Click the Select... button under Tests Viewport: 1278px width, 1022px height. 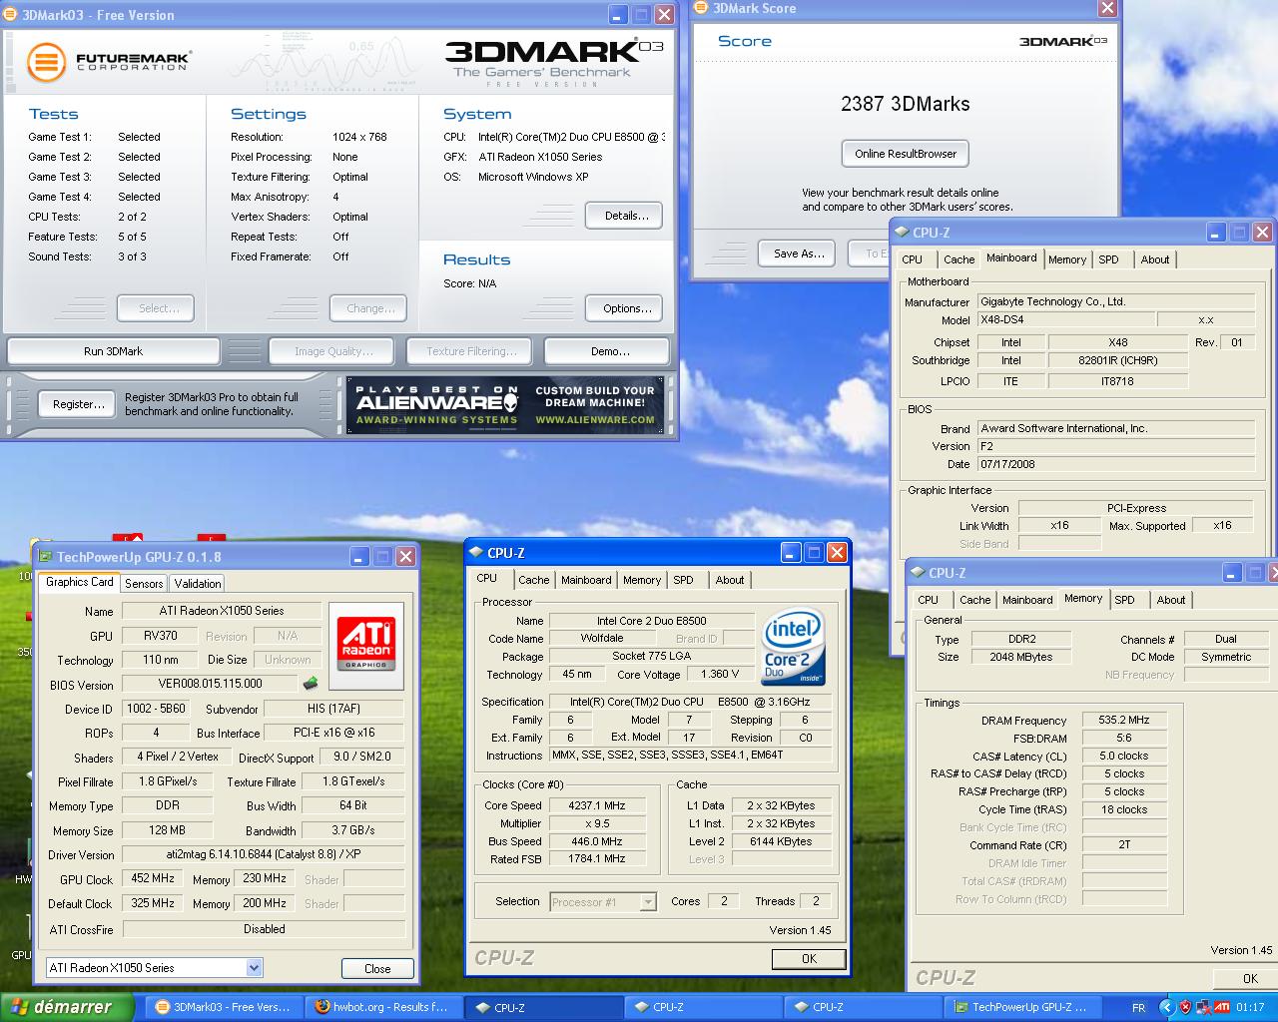[155, 308]
